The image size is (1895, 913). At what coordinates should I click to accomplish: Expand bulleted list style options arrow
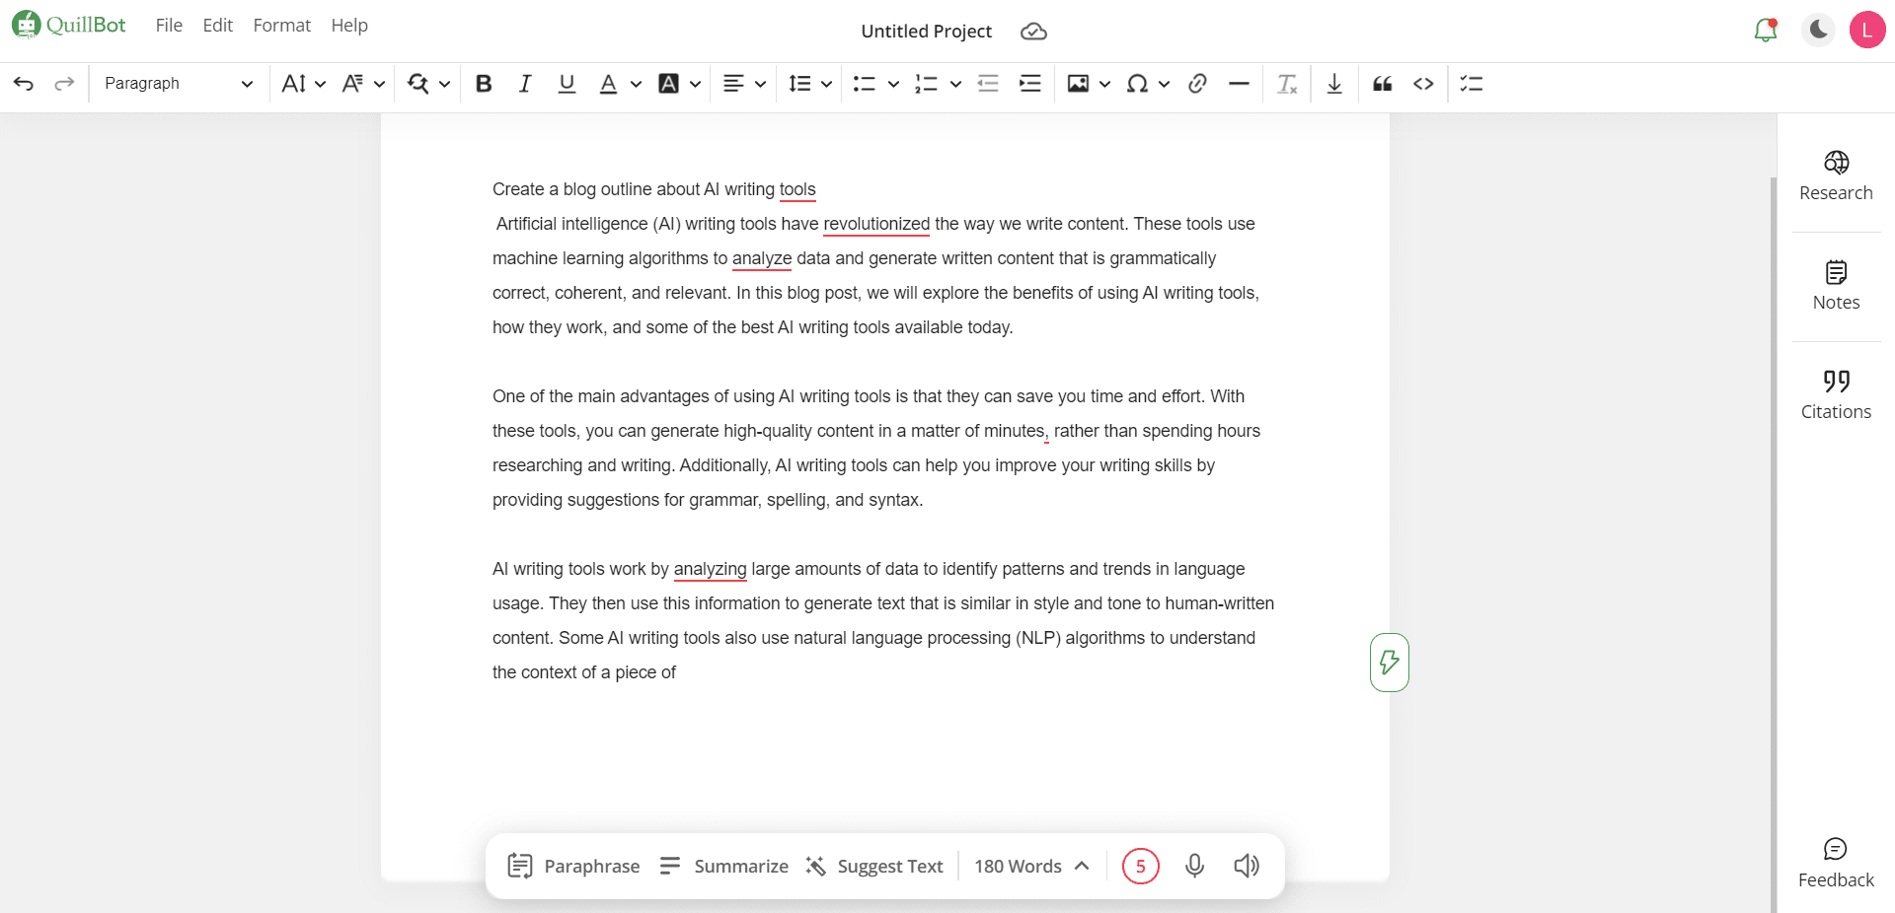pyautogui.click(x=893, y=84)
